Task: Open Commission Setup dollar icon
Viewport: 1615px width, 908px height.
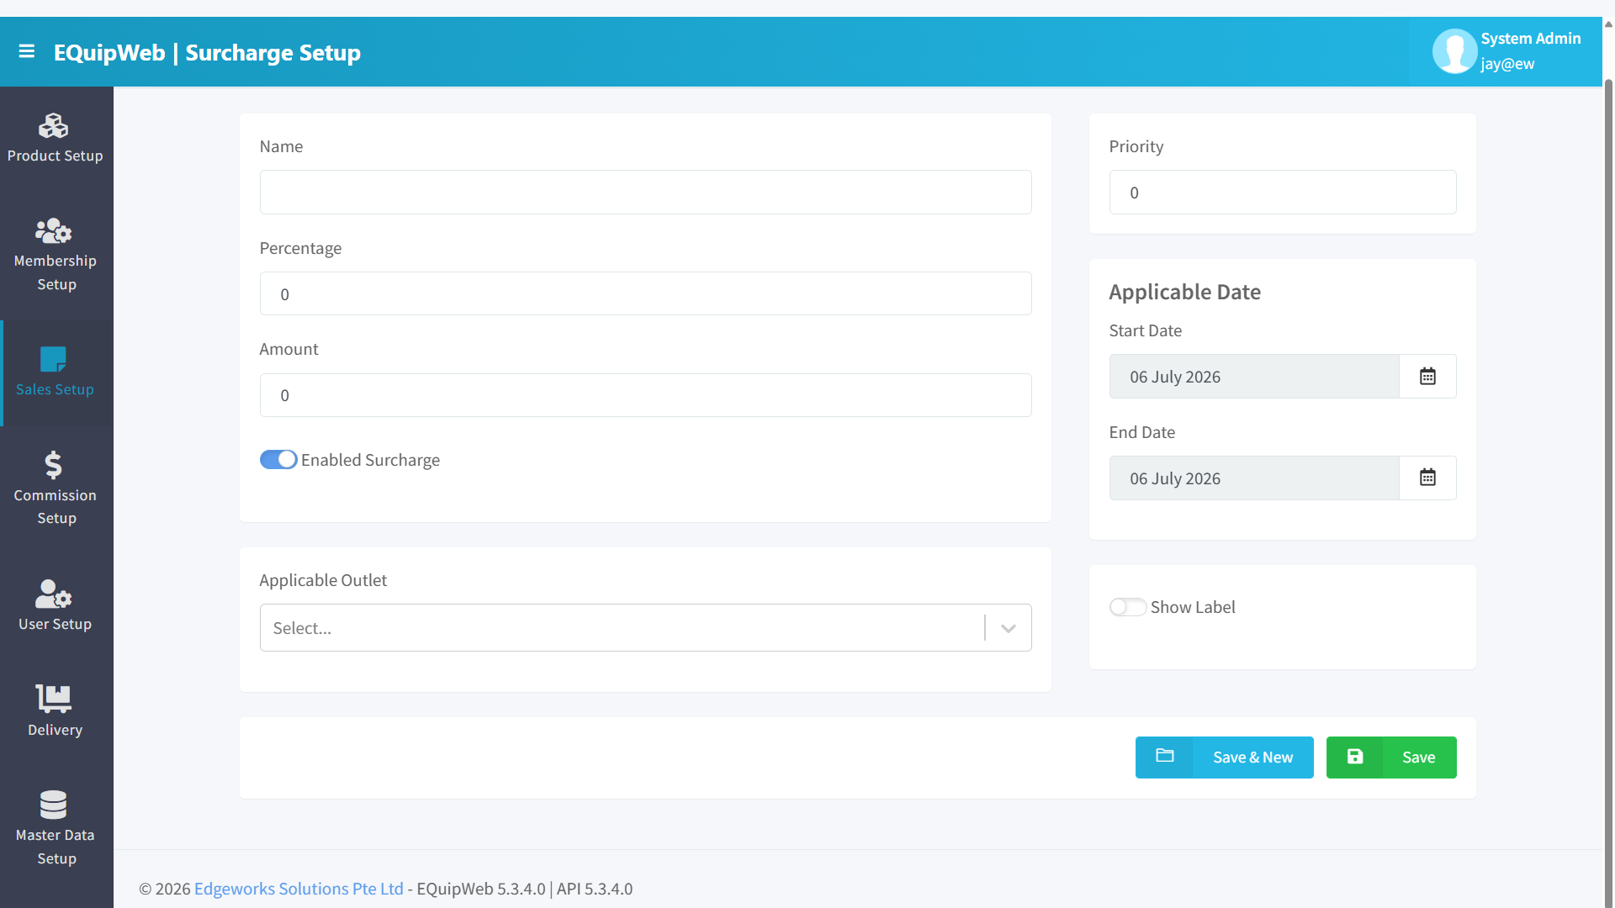Action: 54,465
